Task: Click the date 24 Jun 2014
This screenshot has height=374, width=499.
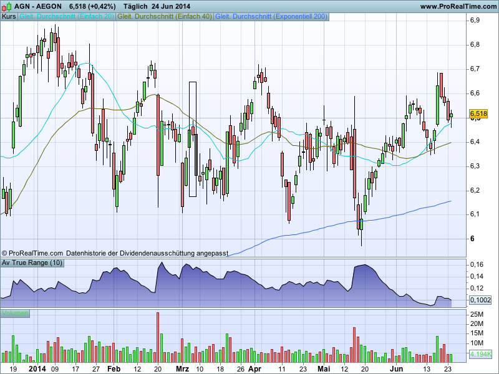Action: [171, 6]
